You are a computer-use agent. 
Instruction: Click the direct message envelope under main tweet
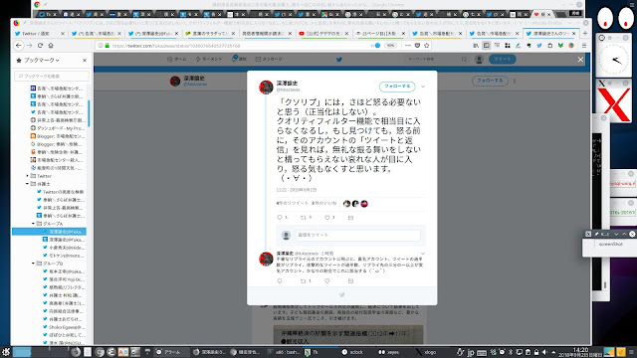(x=350, y=218)
